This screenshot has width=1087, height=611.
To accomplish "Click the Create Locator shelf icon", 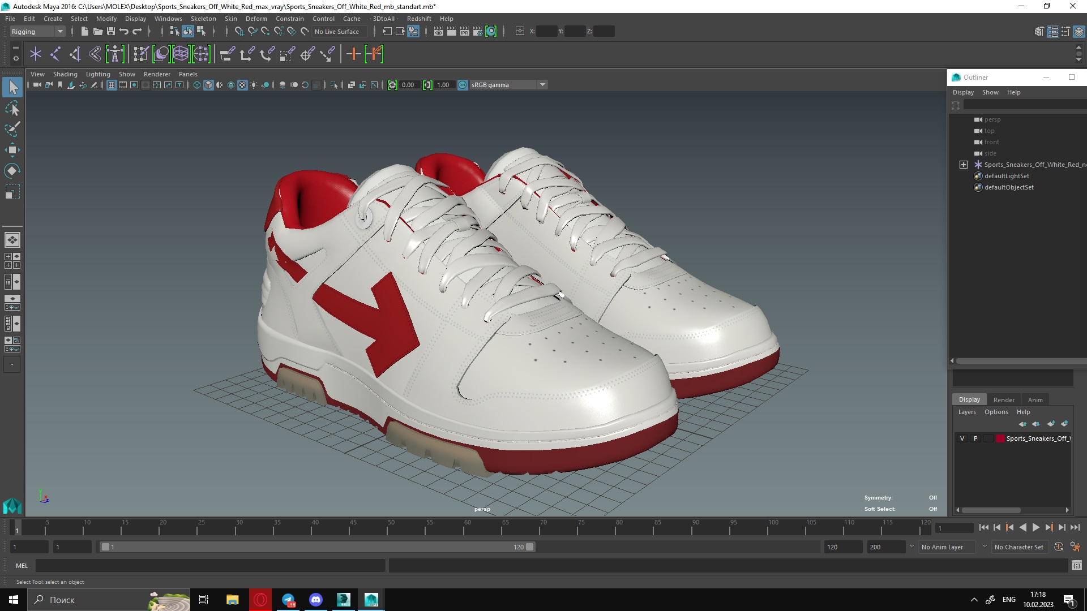I will pyautogui.click(x=36, y=54).
